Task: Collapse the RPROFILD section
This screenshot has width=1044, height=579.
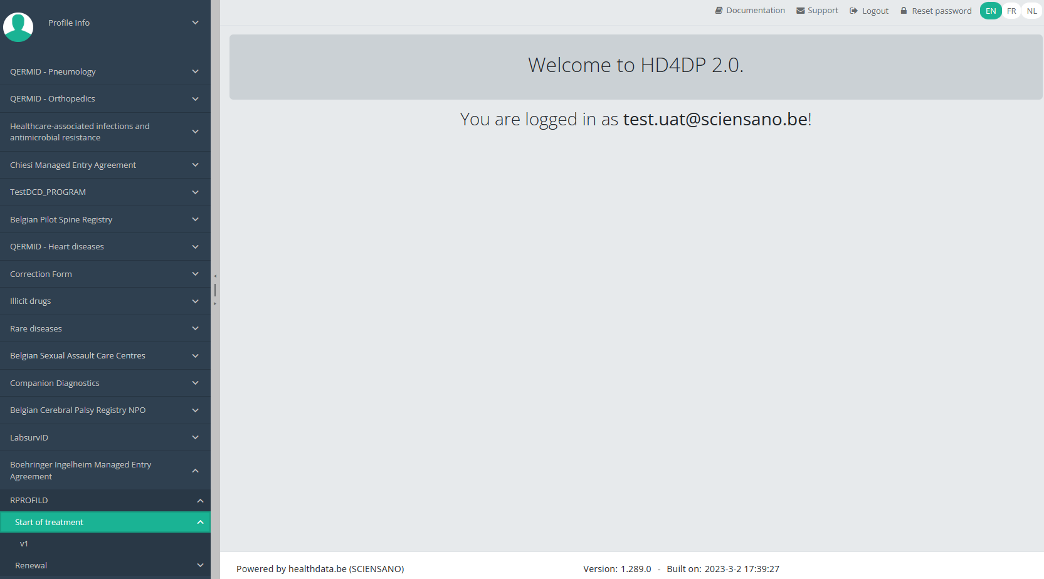Action: (200, 501)
